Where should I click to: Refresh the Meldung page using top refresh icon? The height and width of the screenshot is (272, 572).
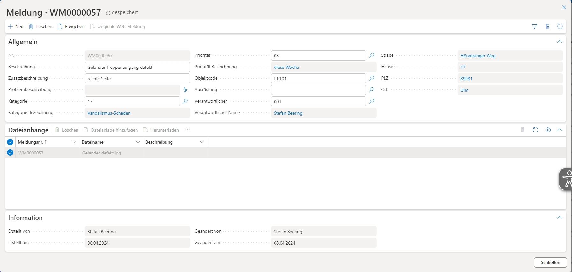[560, 26]
